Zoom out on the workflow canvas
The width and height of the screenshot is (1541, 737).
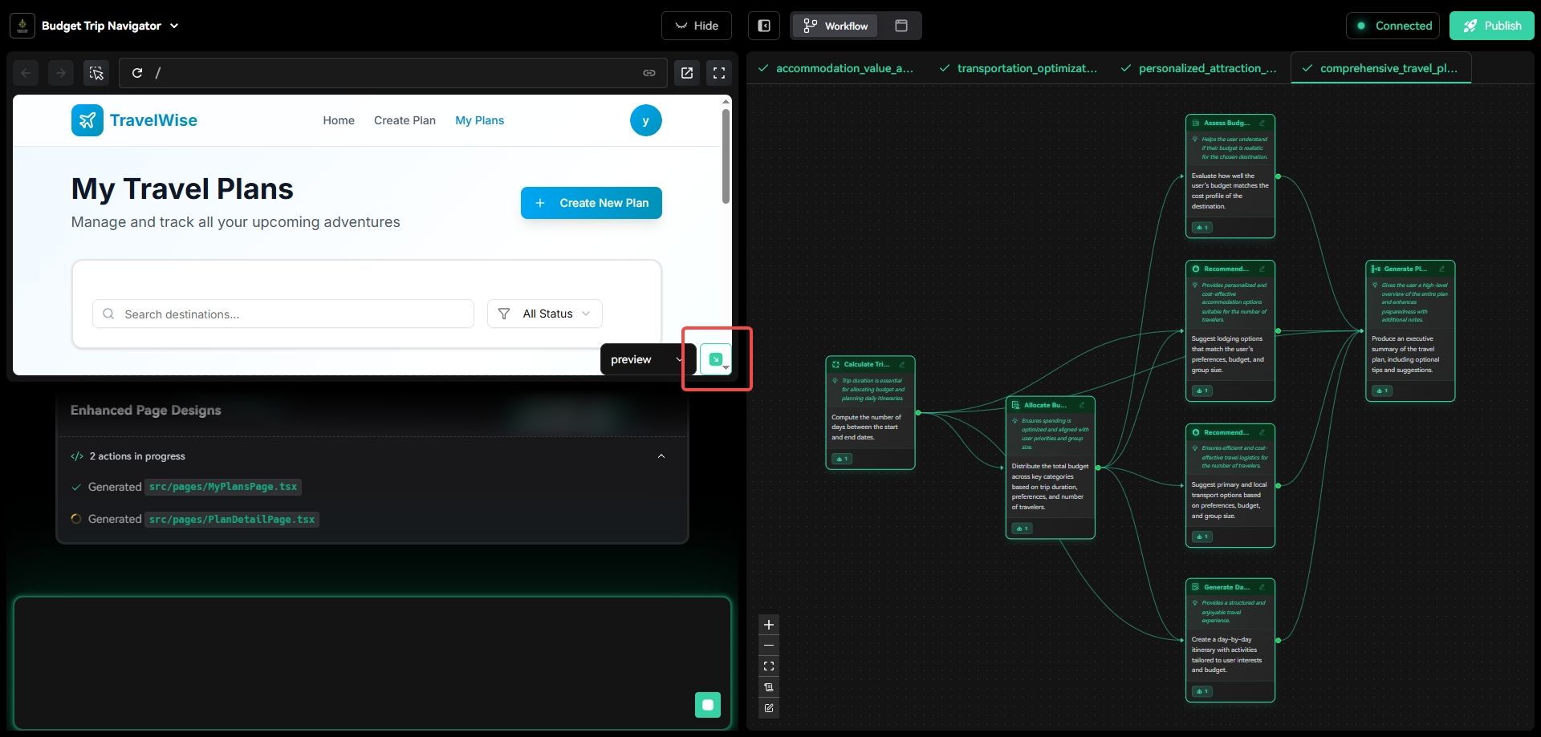pyautogui.click(x=769, y=646)
